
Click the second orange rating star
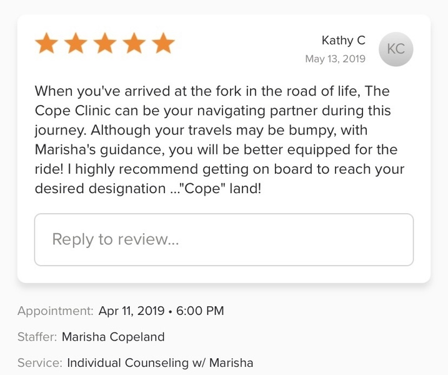76,44
